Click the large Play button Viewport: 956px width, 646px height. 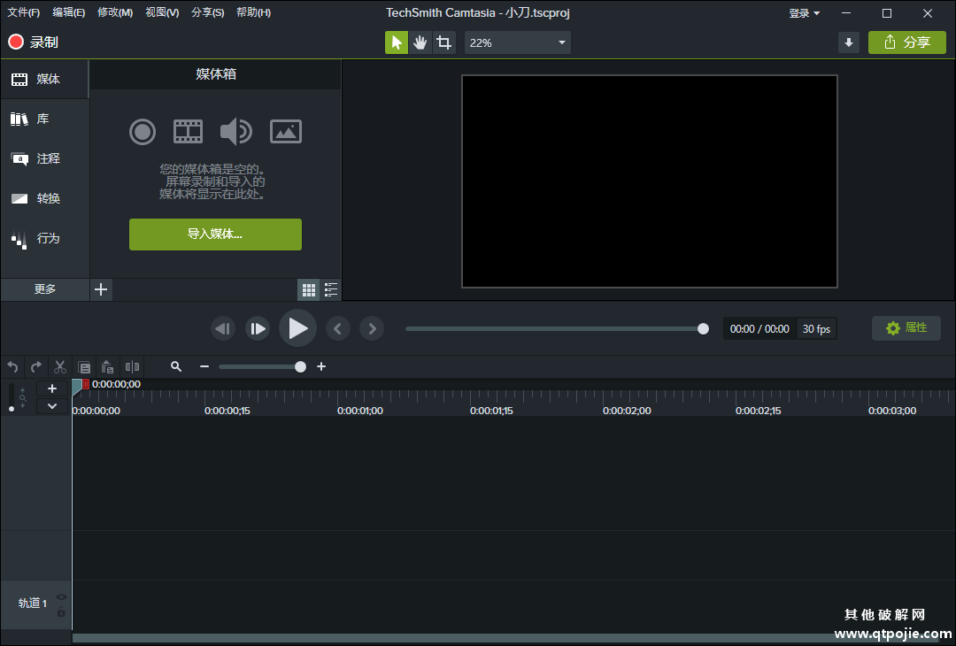[x=297, y=328]
